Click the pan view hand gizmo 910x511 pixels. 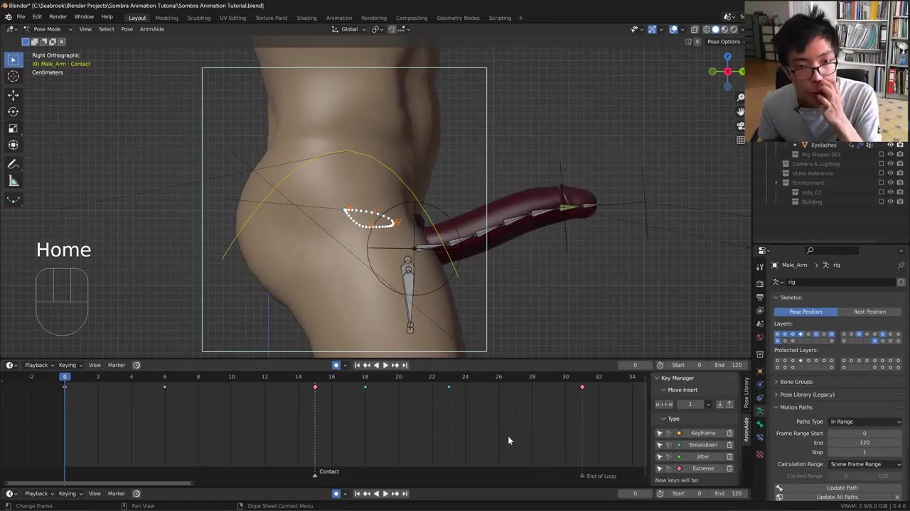[x=740, y=111]
